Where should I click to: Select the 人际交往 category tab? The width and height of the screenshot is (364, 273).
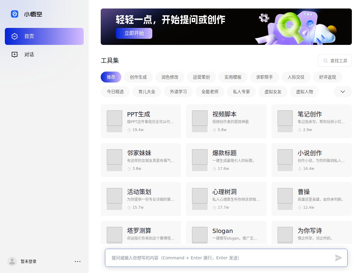[296, 77]
